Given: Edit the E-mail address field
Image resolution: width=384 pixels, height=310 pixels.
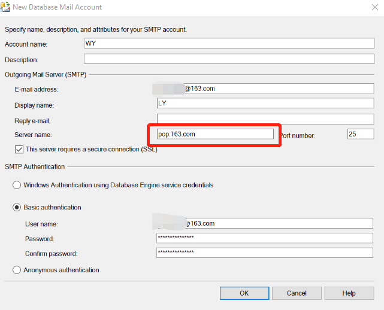Looking at the screenshot, I should tap(265, 89).
